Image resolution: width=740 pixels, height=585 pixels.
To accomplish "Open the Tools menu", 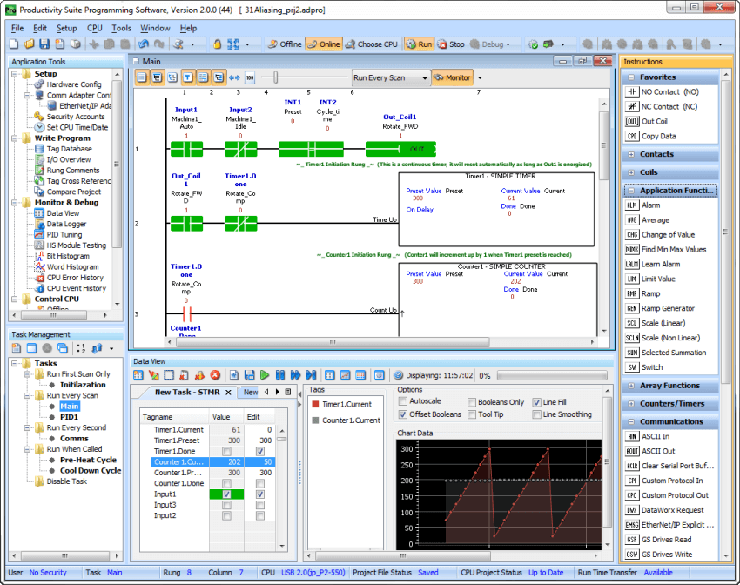I will 121,27.
